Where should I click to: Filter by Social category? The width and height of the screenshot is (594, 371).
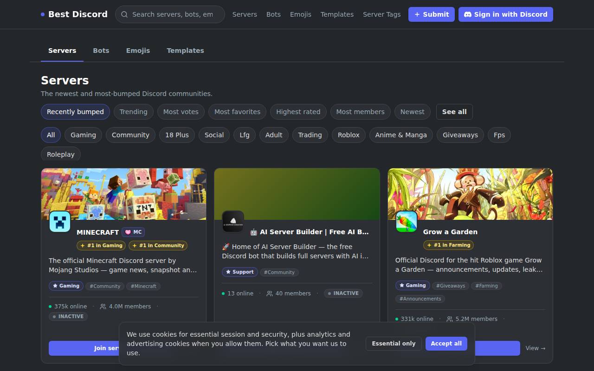pyautogui.click(x=214, y=135)
